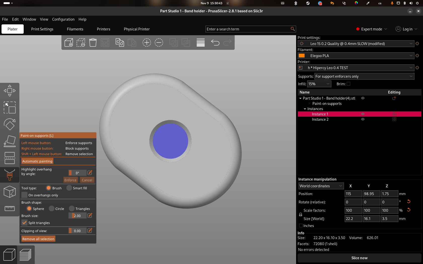The width and height of the screenshot is (423, 264).
Task: Click the orange filament color swatch
Action: (x=302, y=56)
